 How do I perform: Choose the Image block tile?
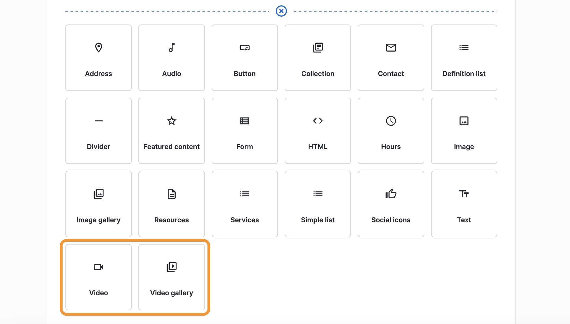point(464,131)
